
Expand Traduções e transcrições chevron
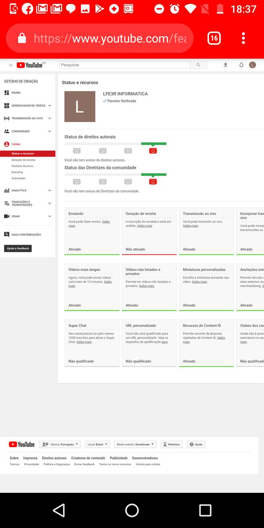tap(50, 203)
